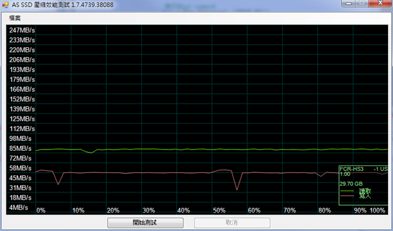Click the 10% x-axis label

(78, 211)
